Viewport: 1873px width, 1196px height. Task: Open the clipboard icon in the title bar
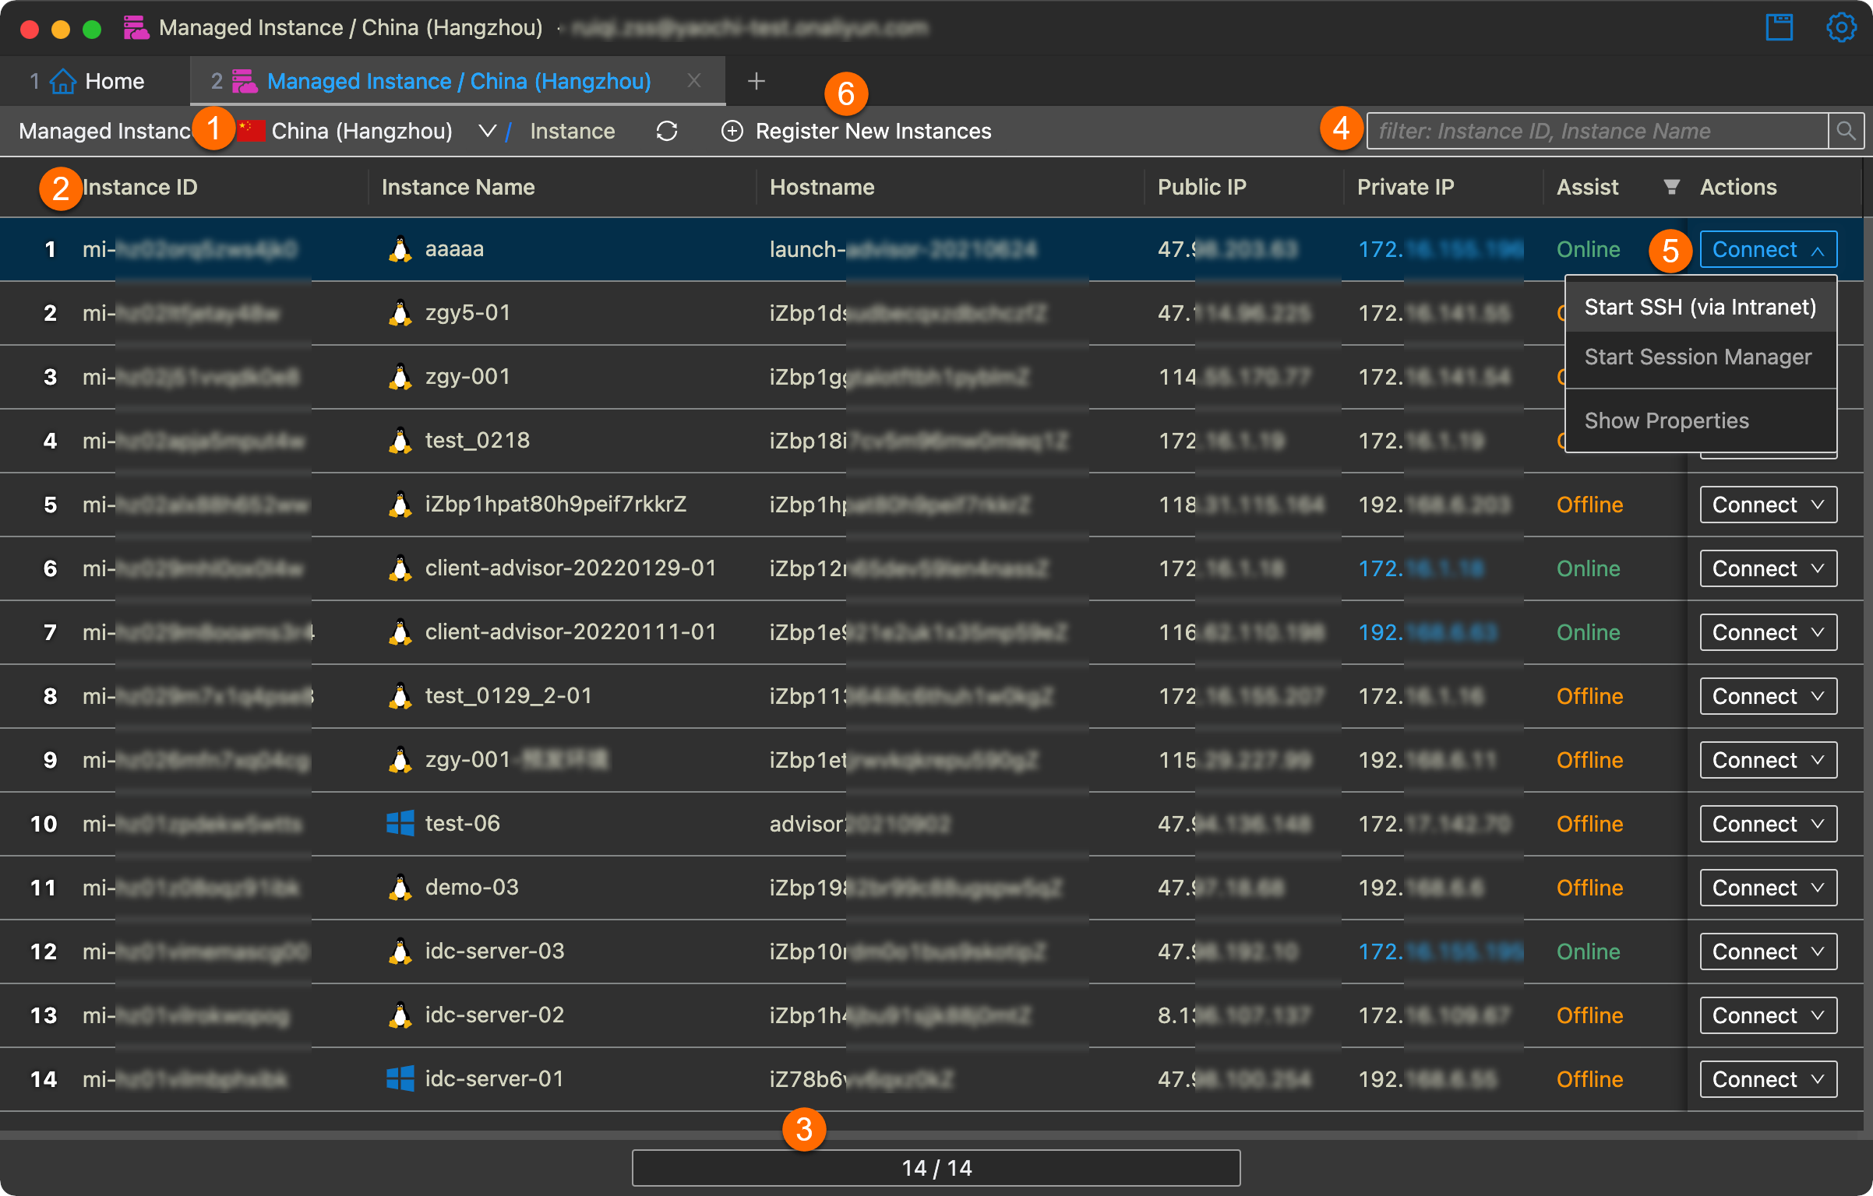click(1779, 27)
